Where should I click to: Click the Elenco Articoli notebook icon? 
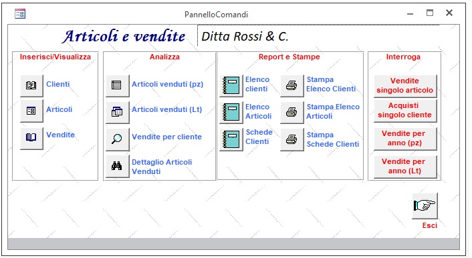coord(231,113)
